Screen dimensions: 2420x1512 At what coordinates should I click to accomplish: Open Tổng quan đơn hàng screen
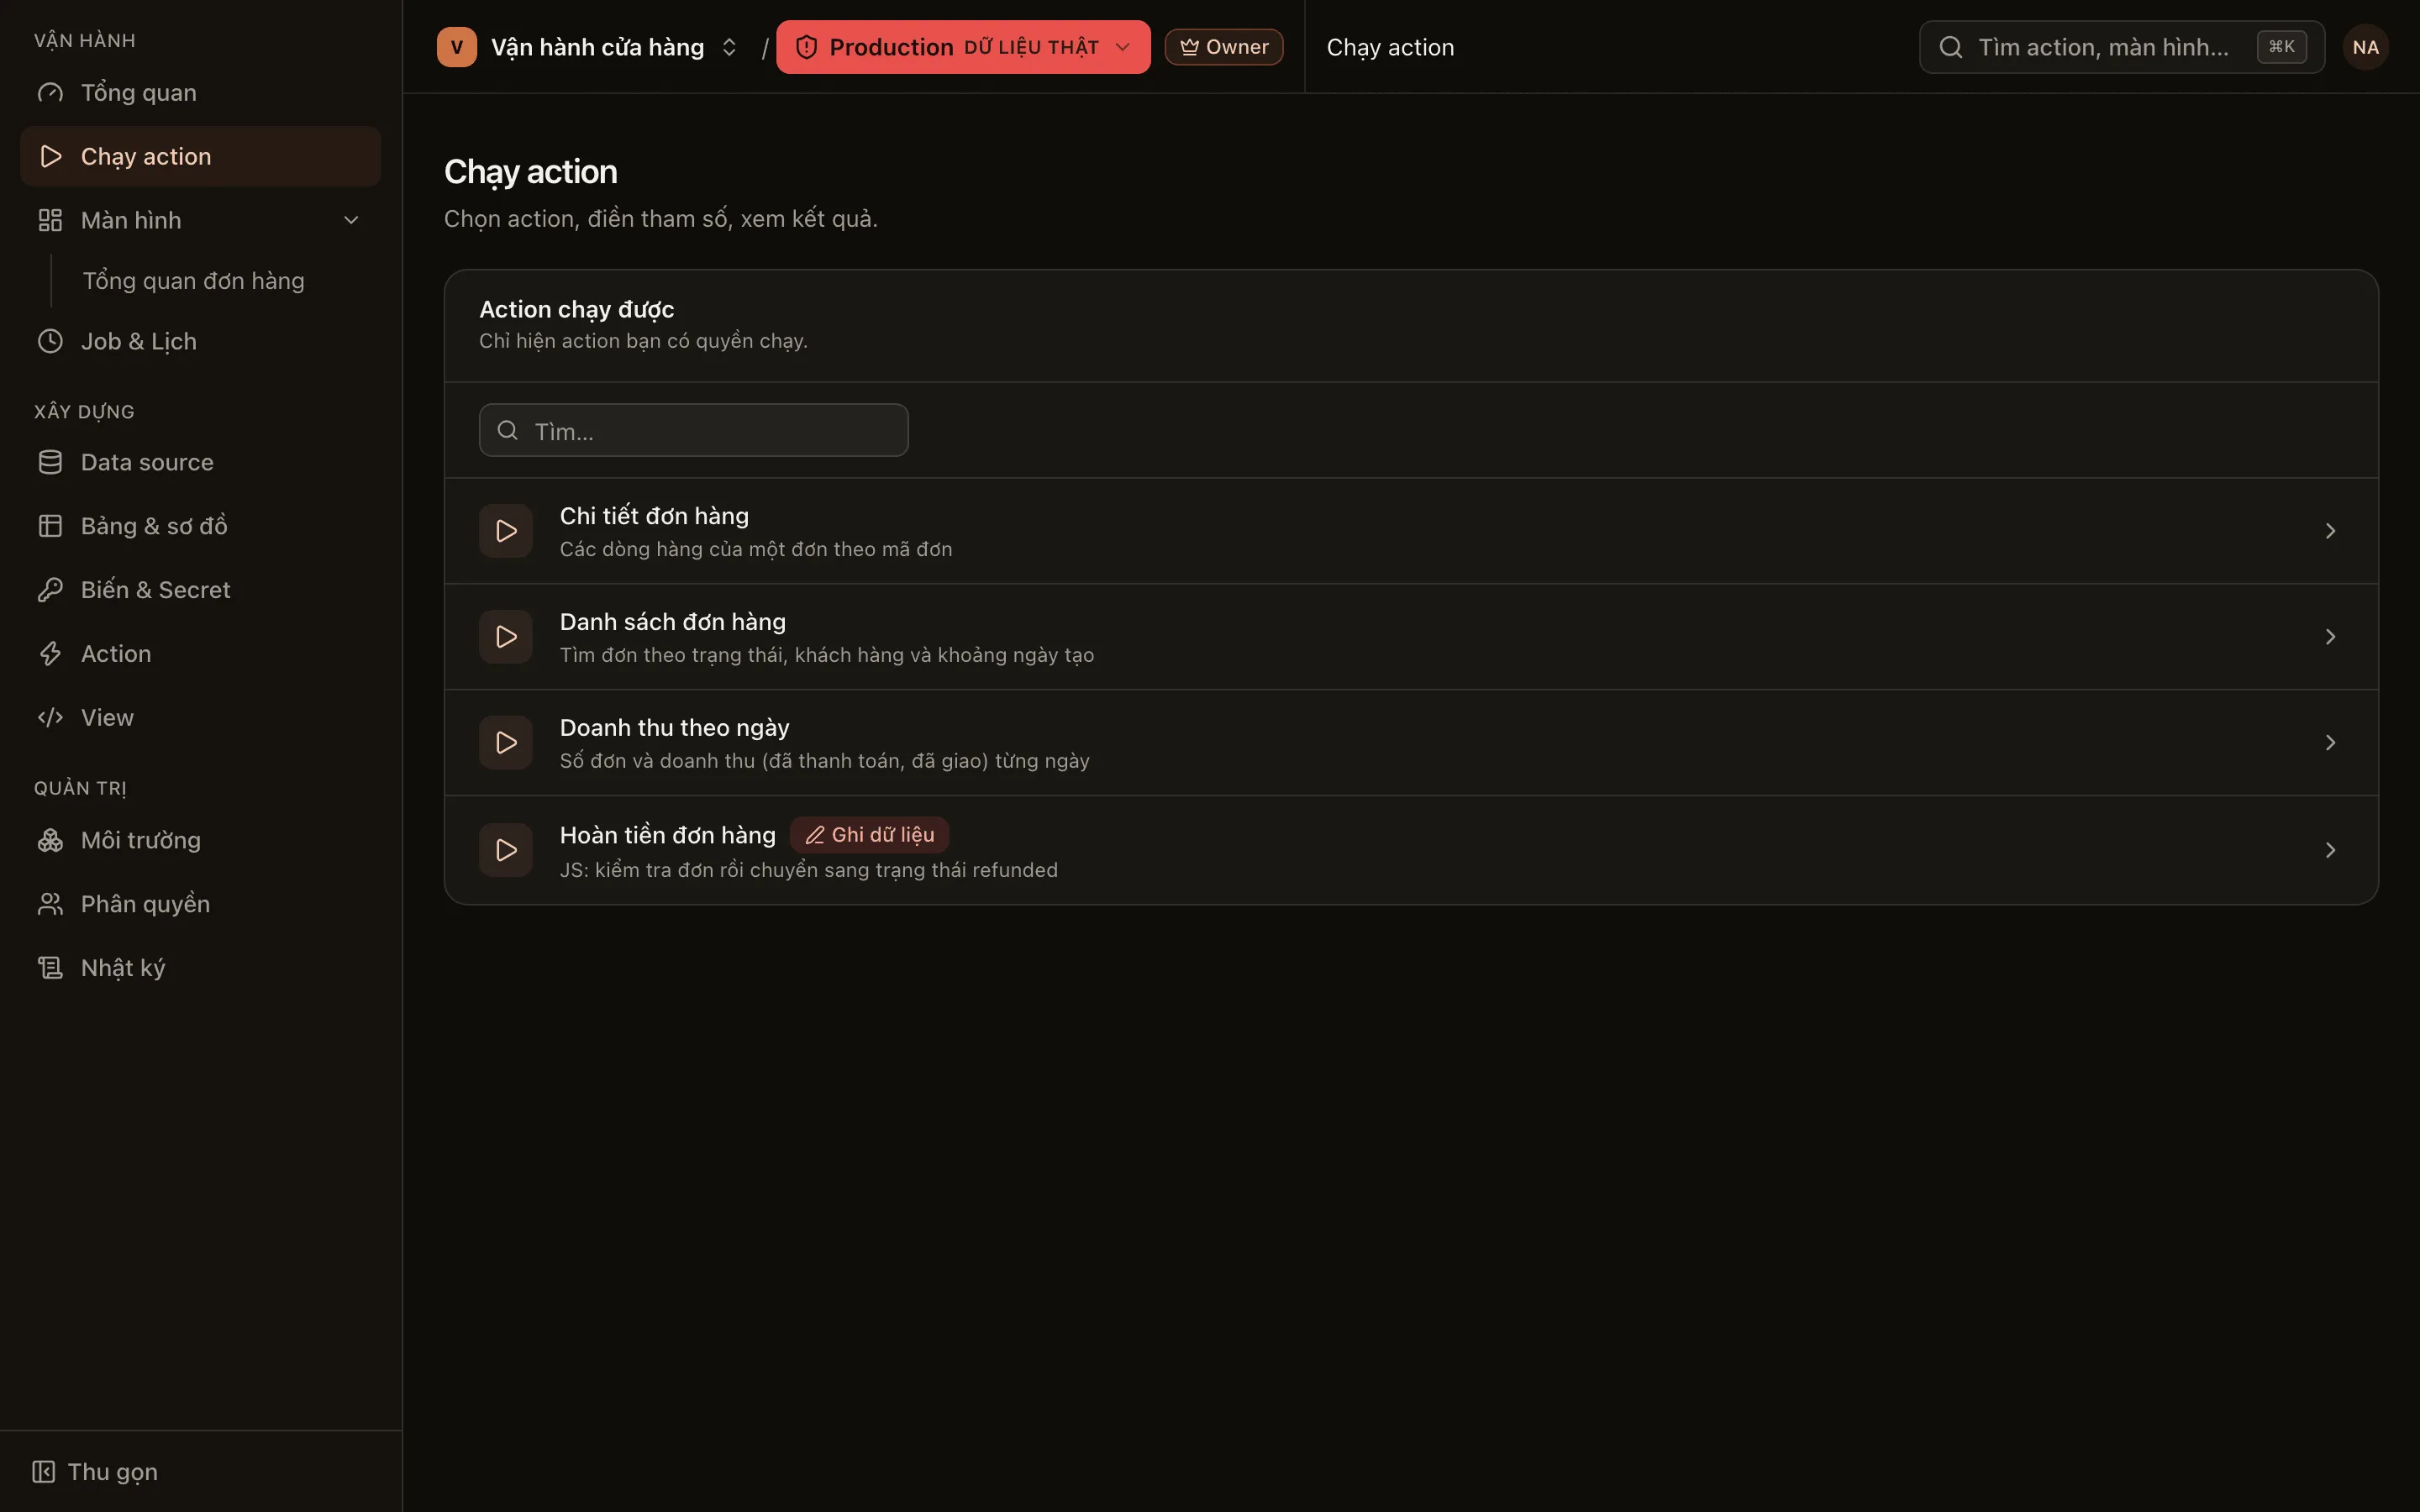[x=193, y=281]
